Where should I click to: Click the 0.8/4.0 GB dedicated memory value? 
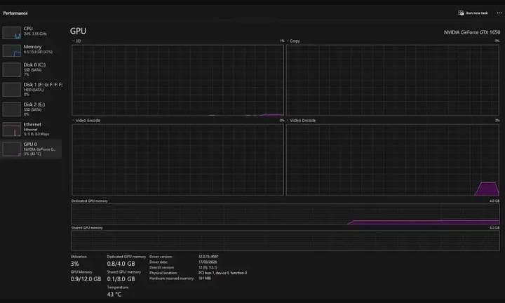pyautogui.click(x=121, y=264)
